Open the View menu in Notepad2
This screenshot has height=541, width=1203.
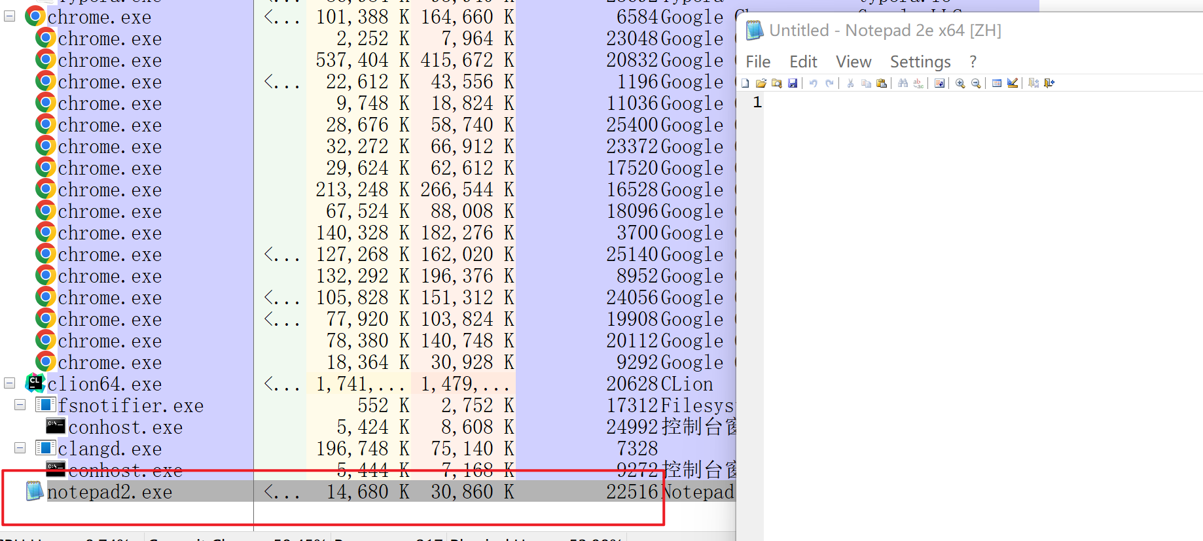point(853,61)
